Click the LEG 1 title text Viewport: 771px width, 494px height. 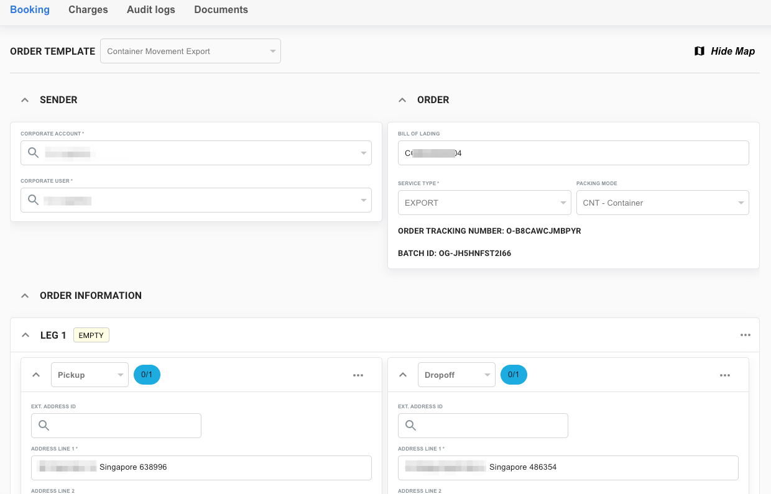tap(53, 336)
